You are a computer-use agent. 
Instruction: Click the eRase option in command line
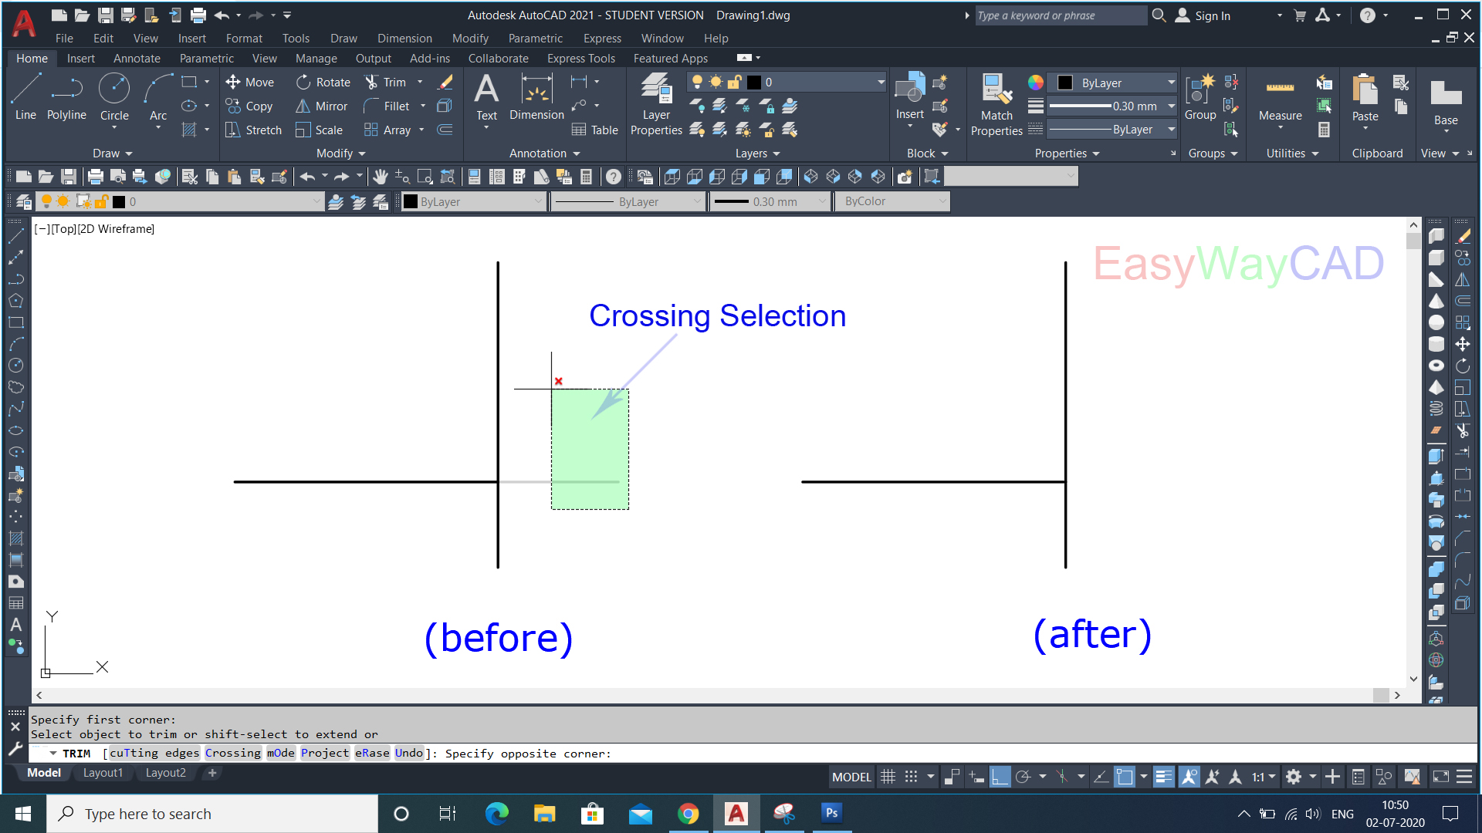pyautogui.click(x=372, y=753)
